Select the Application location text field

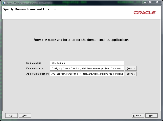tap(87, 74)
